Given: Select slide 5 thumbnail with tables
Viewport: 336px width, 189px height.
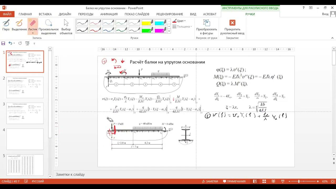Looking at the screenshot, I should (x=25, y=165).
